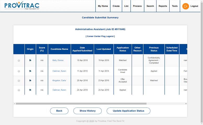This screenshot has height=125, width=203.
Task: Click the Provitrac logo
Action: (x=22, y=6)
